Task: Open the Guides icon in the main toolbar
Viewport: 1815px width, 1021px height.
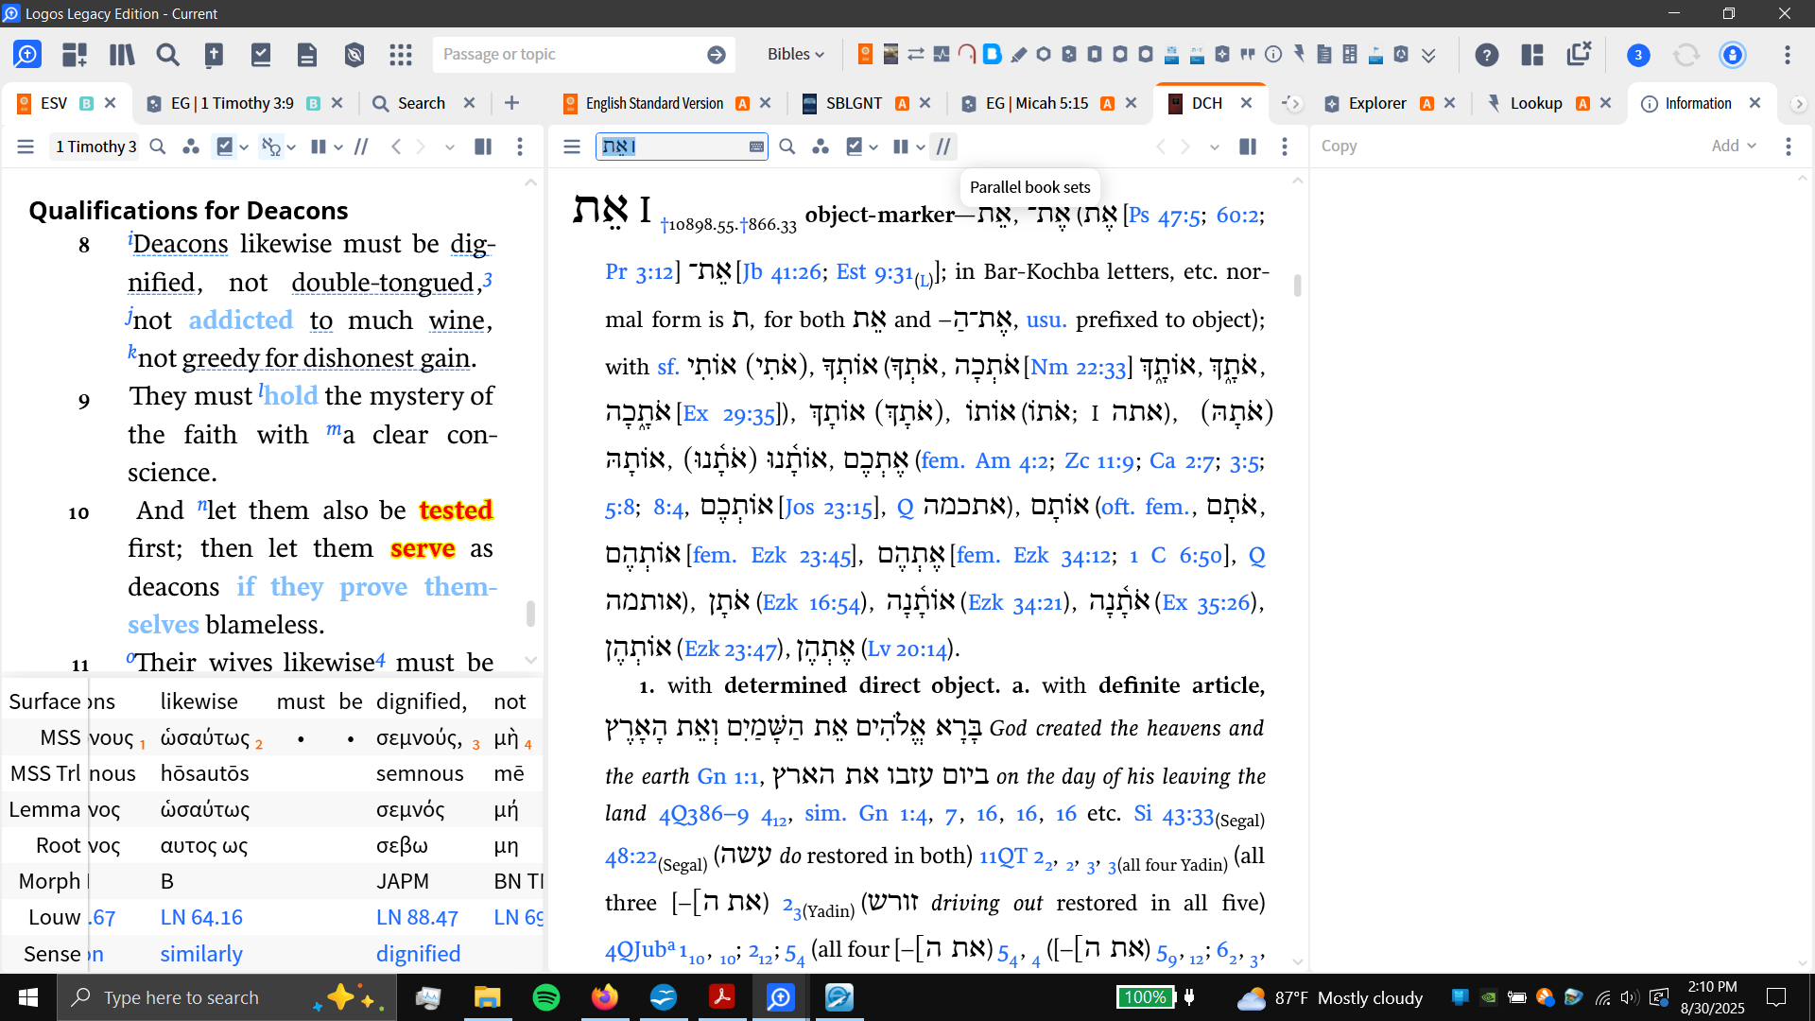Action: coord(261,55)
